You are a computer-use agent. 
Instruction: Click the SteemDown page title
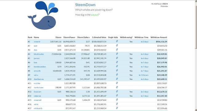click(85, 5)
